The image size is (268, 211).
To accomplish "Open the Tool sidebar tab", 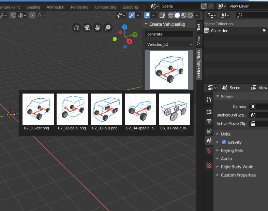I will point(199,27).
